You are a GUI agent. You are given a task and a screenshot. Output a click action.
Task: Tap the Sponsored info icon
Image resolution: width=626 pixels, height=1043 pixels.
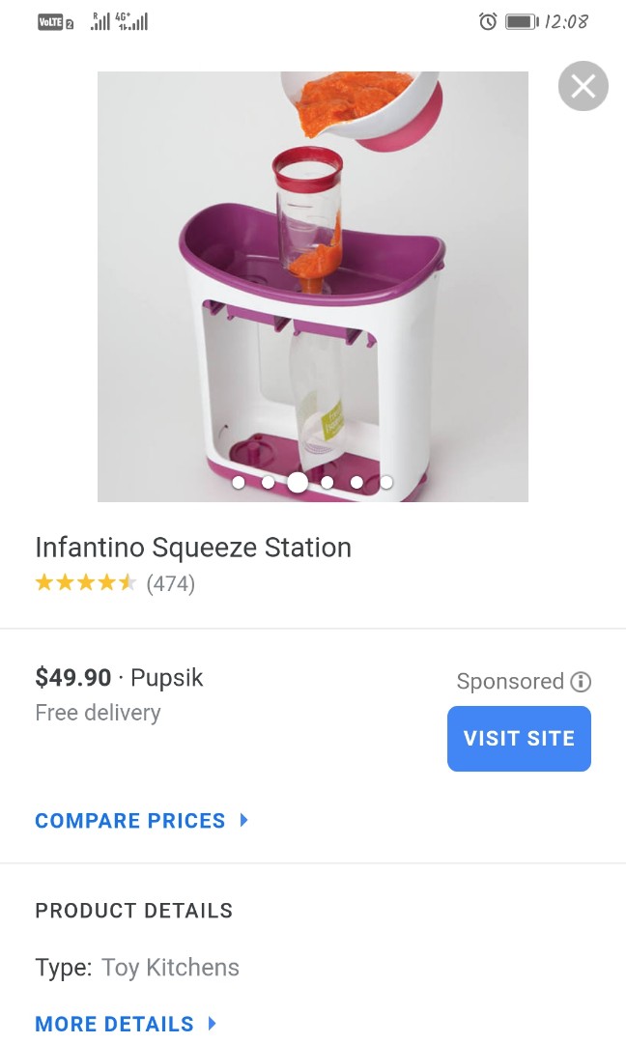(x=581, y=682)
